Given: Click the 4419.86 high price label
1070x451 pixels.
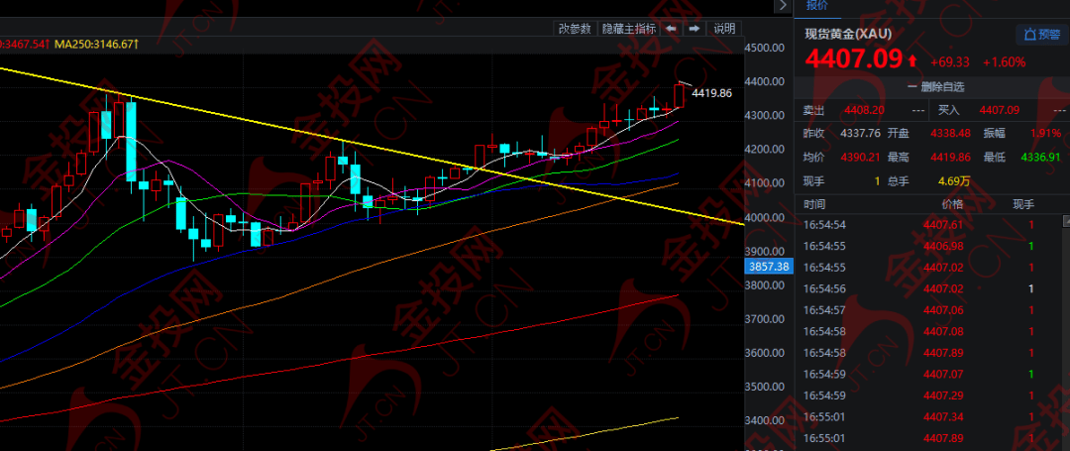Looking at the screenshot, I should click(x=711, y=93).
